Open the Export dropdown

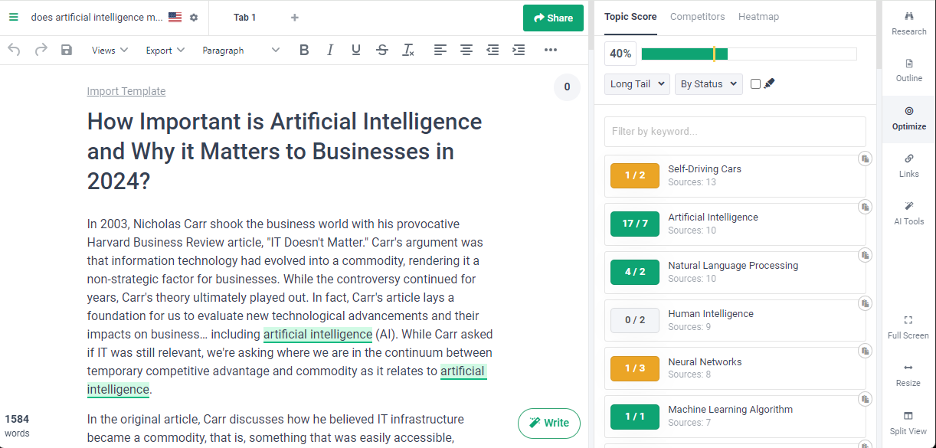point(165,51)
